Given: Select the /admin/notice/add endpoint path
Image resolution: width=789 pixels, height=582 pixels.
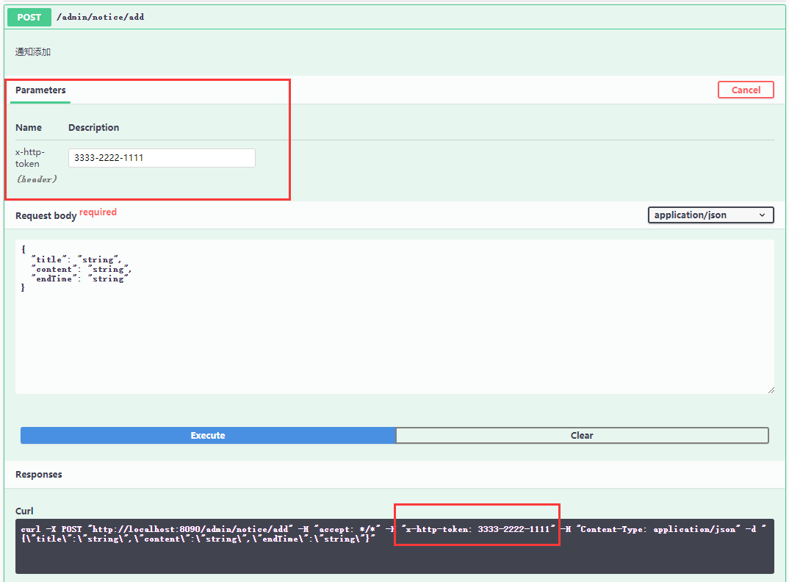Looking at the screenshot, I should pos(100,16).
